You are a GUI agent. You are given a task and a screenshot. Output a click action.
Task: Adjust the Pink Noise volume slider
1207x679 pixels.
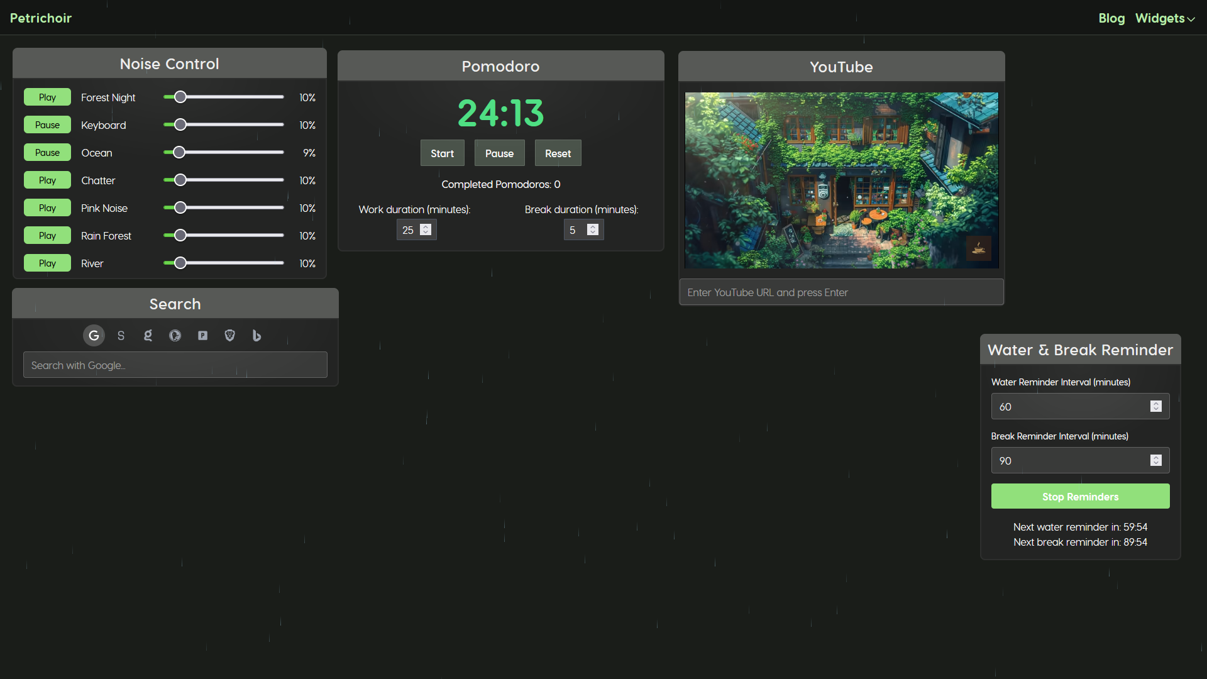[x=223, y=207]
